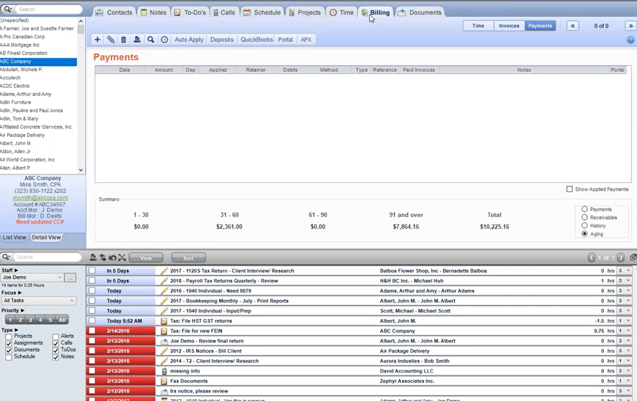Select the Receivables radio button
This screenshot has width=637, height=401.
[585, 217]
